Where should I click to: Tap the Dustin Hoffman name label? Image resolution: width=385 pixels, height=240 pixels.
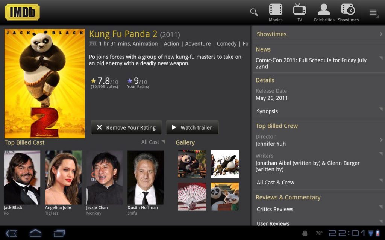click(142, 208)
